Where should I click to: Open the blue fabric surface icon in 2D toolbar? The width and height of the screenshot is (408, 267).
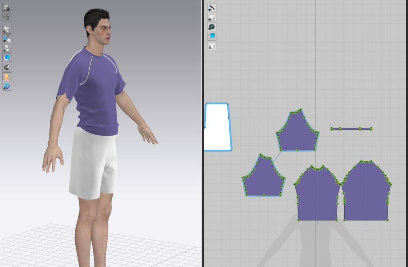(212, 36)
